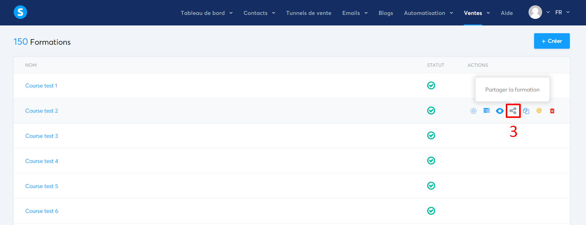
Task: Preview Course test 2 with eye icon
Action: pyautogui.click(x=500, y=111)
